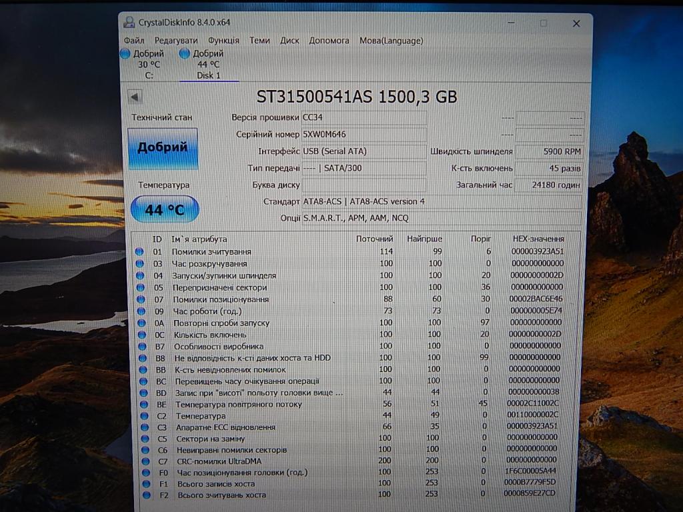This screenshot has height=512, width=683.
Task: Open the Мова(Language) menu
Action: click(x=391, y=41)
